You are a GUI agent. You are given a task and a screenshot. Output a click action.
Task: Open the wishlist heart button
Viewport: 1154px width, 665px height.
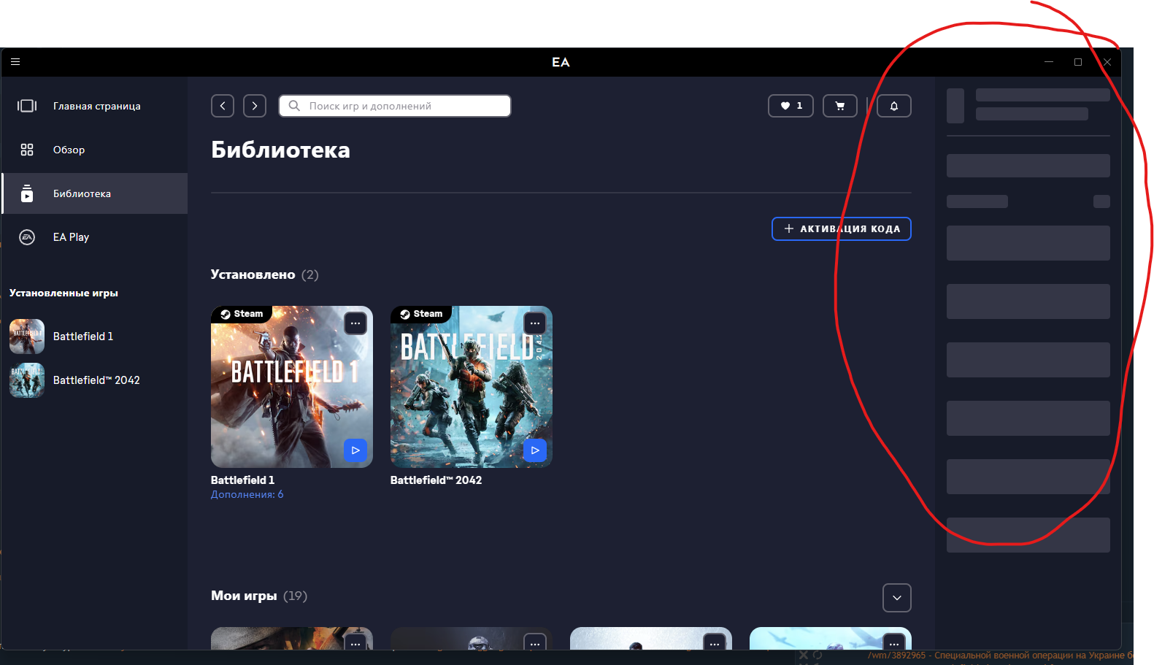point(791,106)
